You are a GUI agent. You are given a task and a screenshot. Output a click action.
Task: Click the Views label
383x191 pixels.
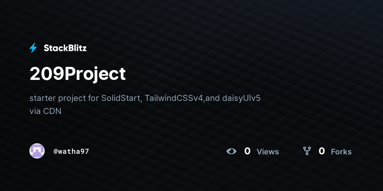[268, 152]
